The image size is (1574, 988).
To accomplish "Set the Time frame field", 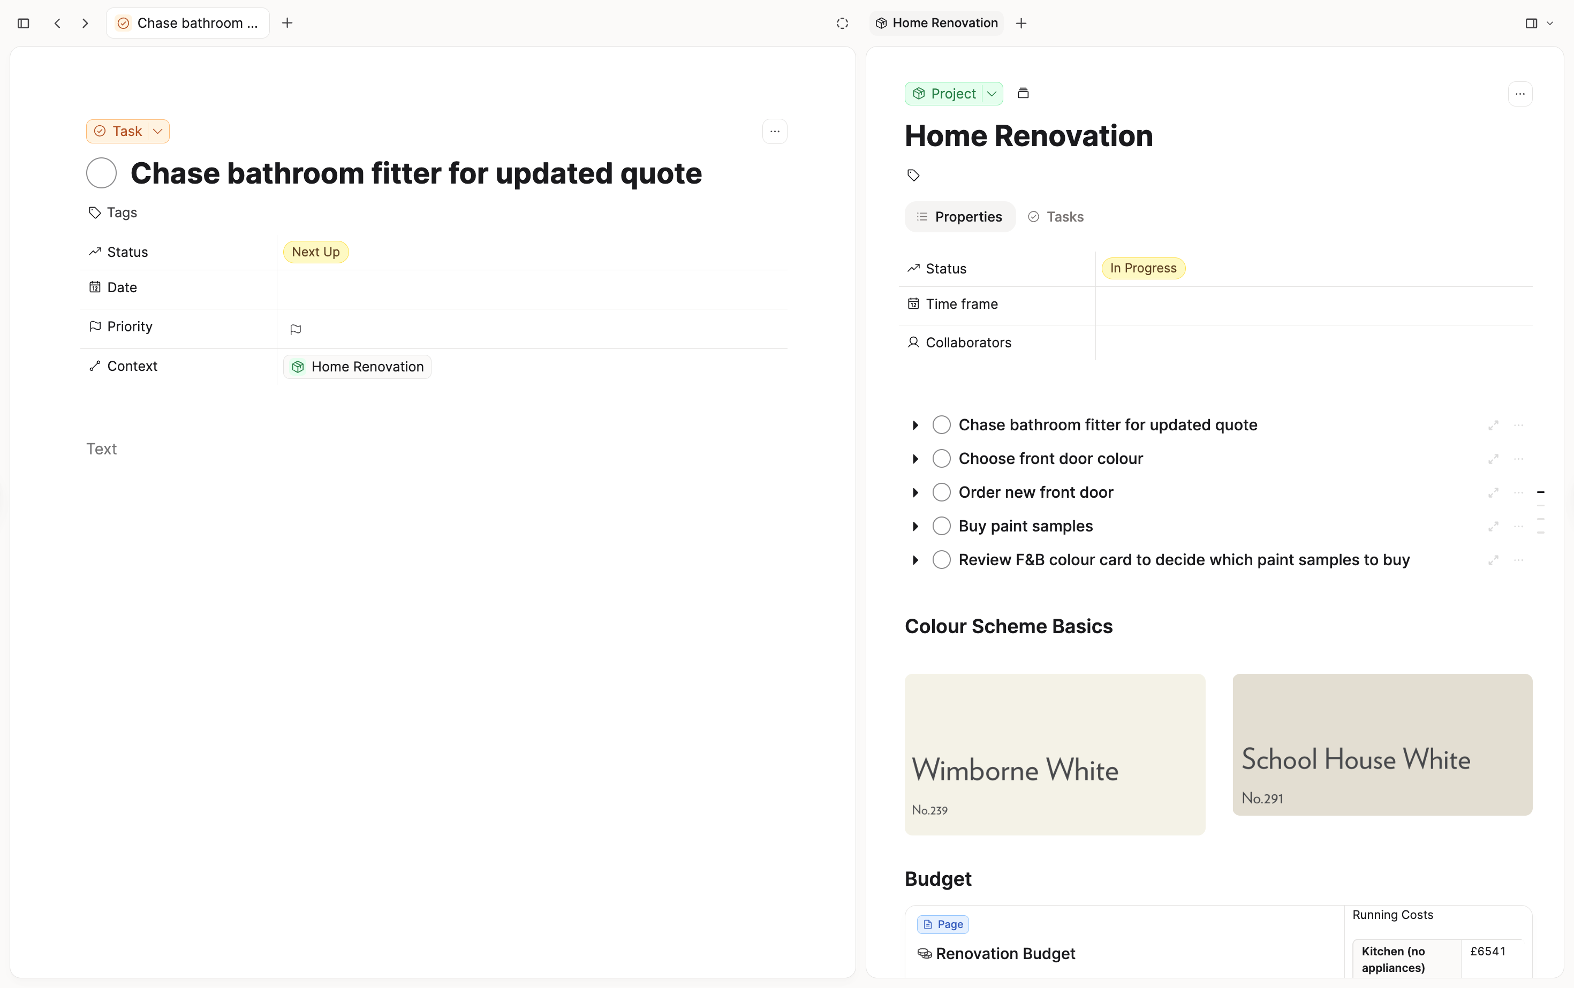I will pyautogui.click(x=1314, y=305).
